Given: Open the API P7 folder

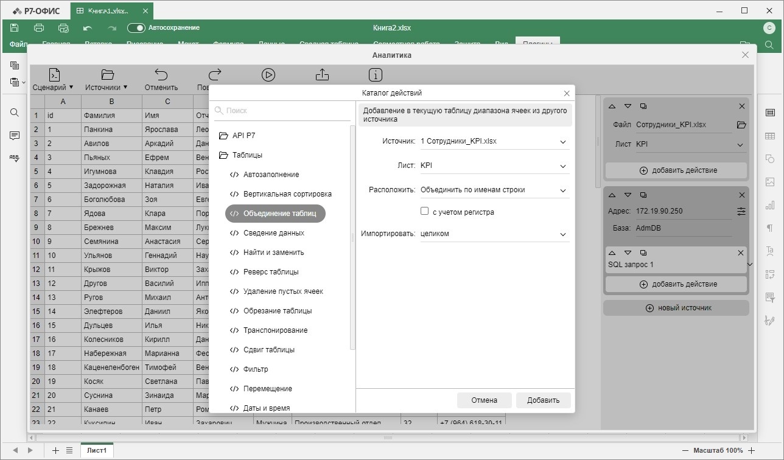Looking at the screenshot, I should pyautogui.click(x=237, y=136).
